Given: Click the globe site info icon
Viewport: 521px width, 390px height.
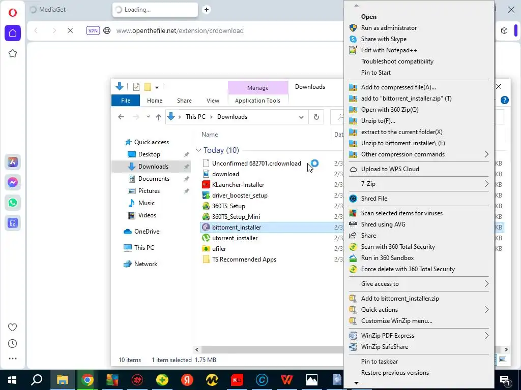Looking at the screenshot, I should [107, 30].
